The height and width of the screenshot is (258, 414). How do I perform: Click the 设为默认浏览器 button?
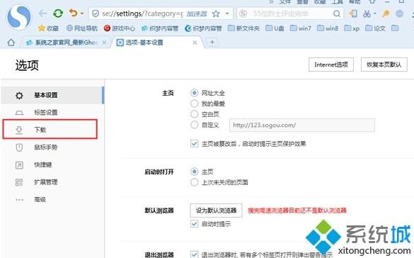click(216, 211)
